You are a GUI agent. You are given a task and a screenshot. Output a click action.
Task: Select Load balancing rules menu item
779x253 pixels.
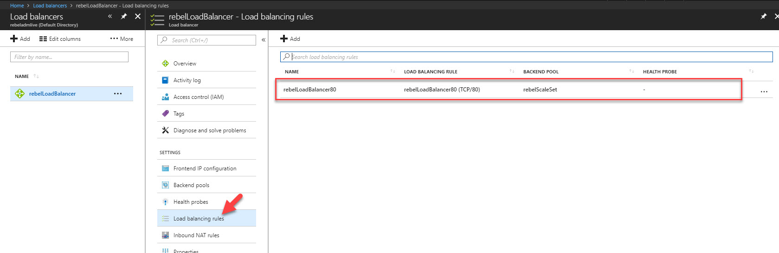tap(206, 219)
